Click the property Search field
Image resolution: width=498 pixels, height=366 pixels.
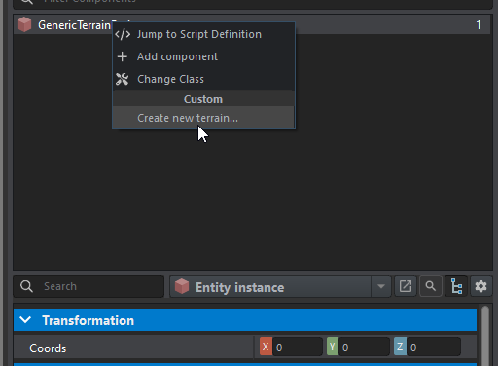89,286
